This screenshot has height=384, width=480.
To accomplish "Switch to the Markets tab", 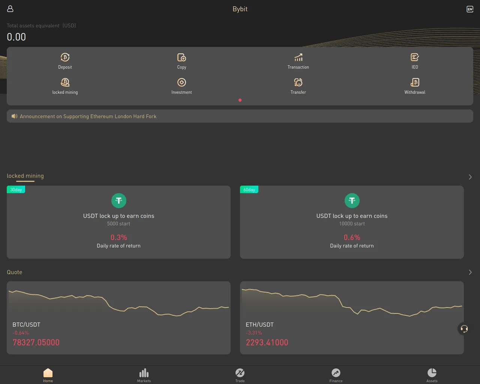I will point(144,375).
